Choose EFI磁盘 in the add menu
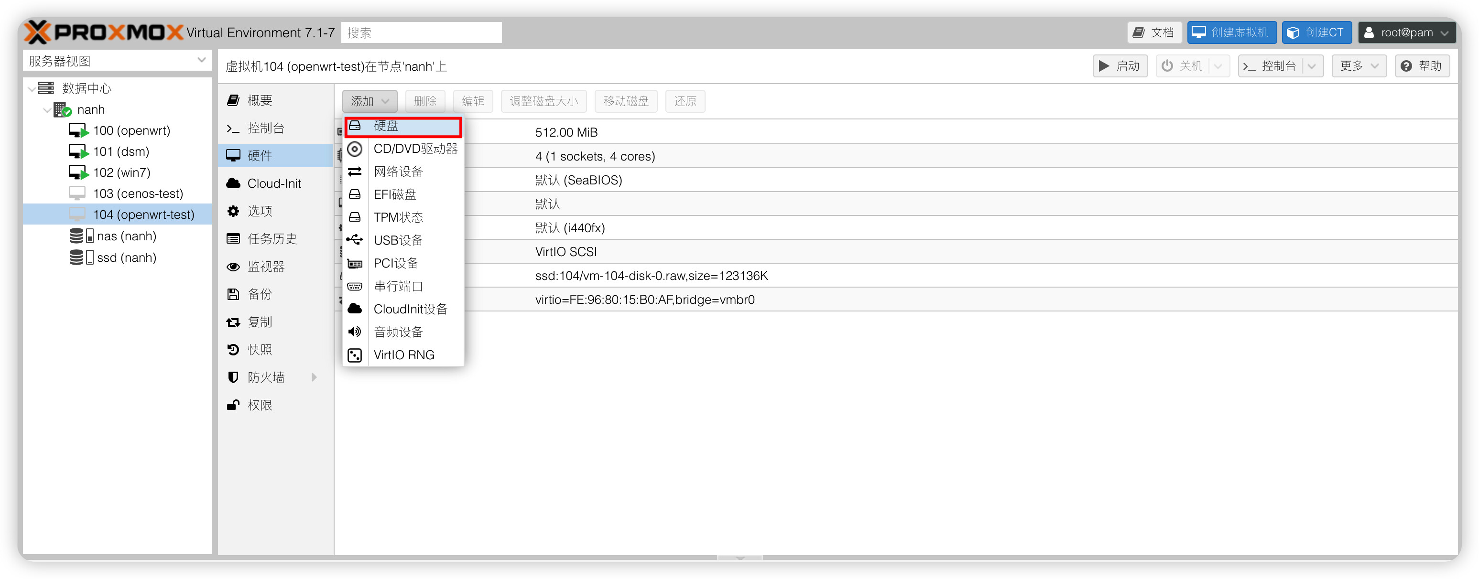Screen dimensions: 1479x579 [x=394, y=194]
